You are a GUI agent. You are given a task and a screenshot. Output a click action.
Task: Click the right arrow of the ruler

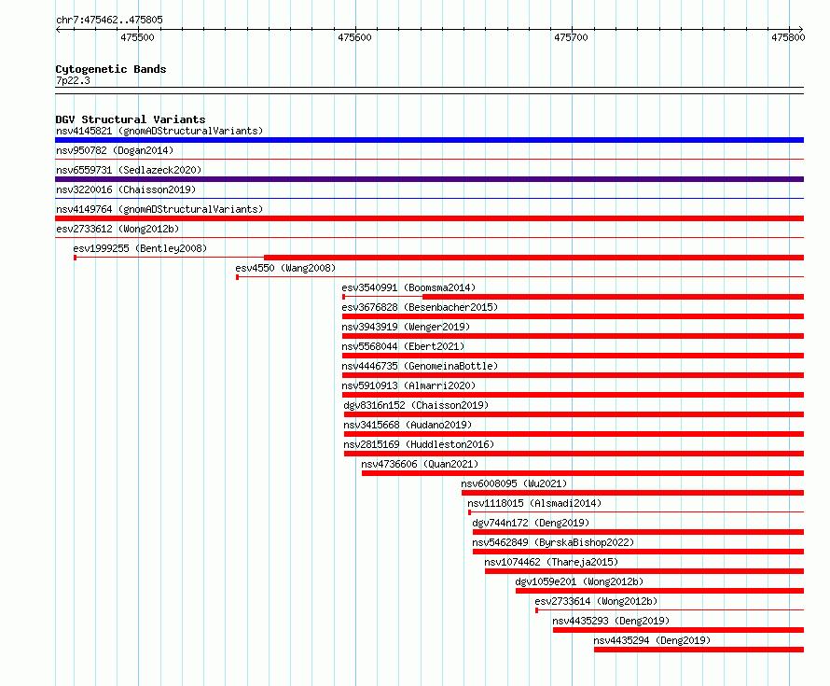801,29
